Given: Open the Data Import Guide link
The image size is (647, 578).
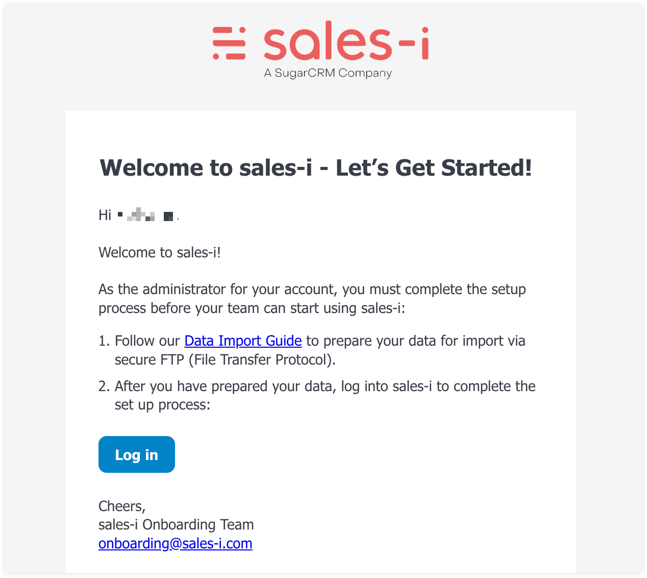Looking at the screenshot, I should (x=243, y=341).
